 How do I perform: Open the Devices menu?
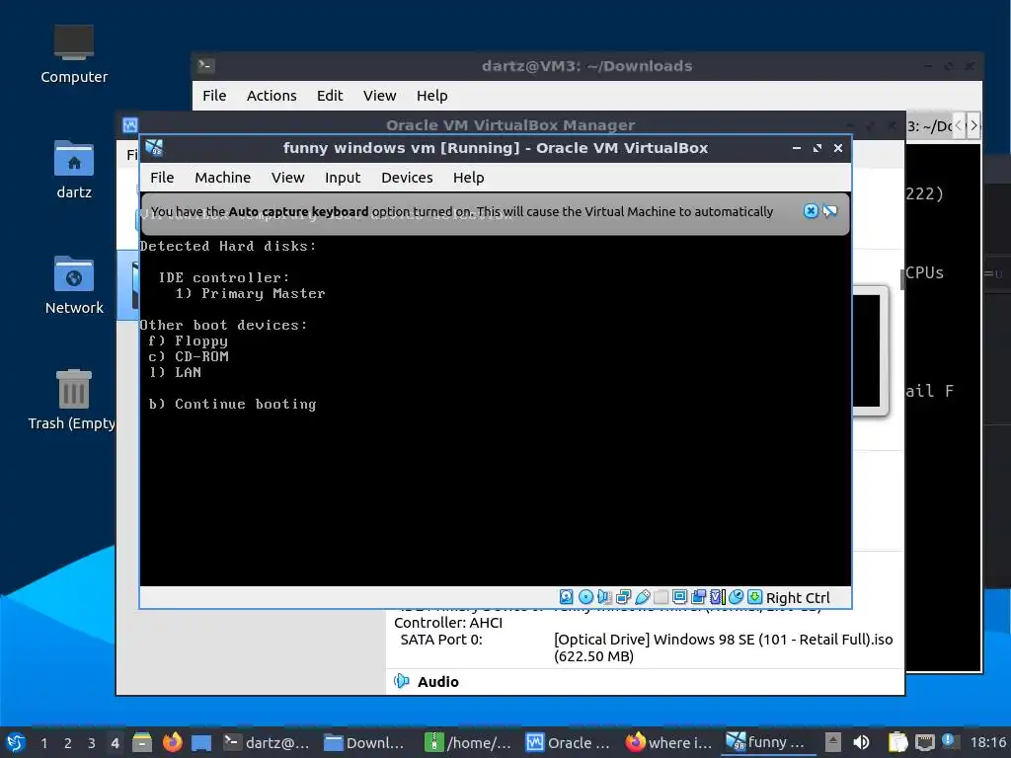click(x=407, y=178)
